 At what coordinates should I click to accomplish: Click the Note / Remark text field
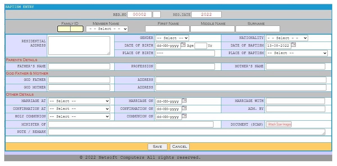point(186,132)
